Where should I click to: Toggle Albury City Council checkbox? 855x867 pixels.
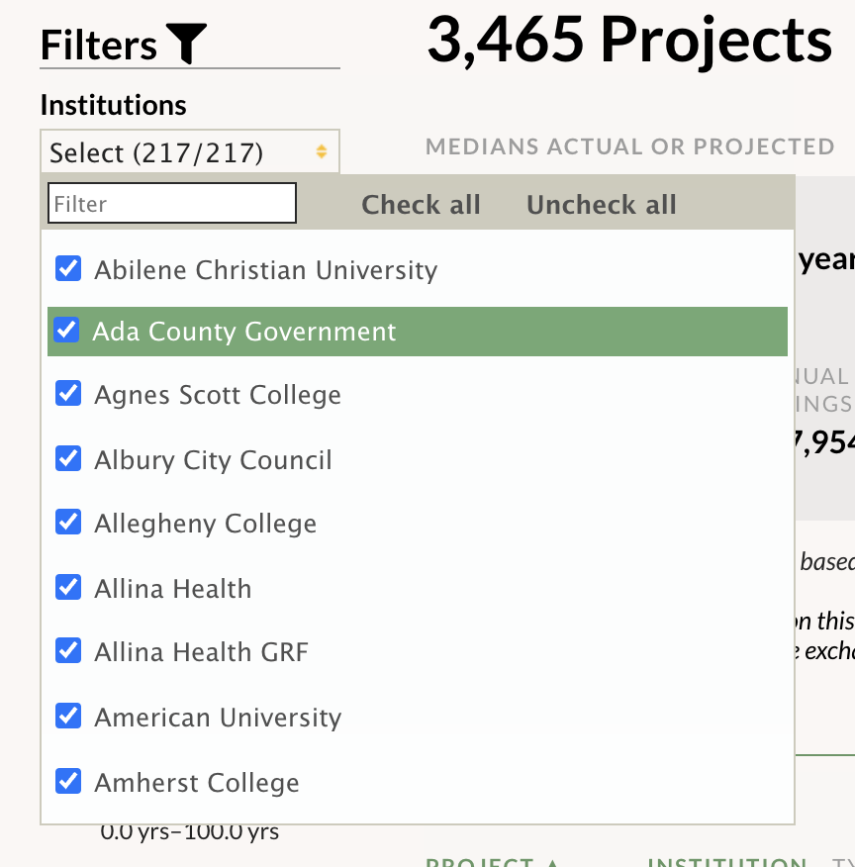point(68,458)
